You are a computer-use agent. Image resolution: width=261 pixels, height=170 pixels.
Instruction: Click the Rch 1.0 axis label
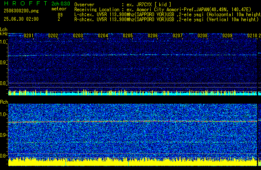pyautogui.click(x=4, y=114)
